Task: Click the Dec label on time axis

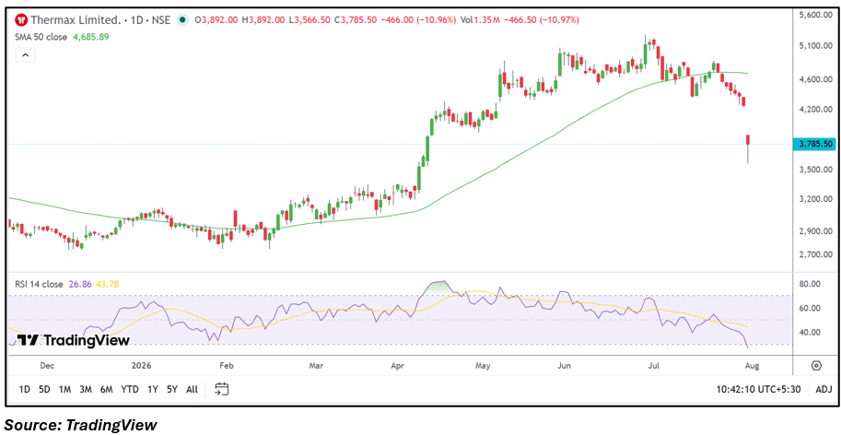Action: click(47, 366)
